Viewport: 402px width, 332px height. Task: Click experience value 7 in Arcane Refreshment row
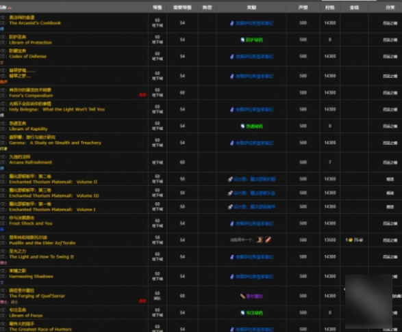[x=330, y=163]
